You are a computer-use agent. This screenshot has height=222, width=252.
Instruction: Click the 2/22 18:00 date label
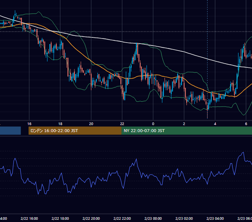(60, 218)
